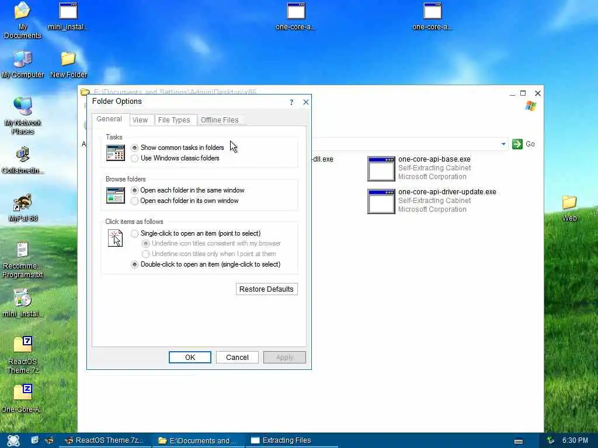
Task: Click OK in Folder Options
Action: pyautogui.click(x=190, y=358)
